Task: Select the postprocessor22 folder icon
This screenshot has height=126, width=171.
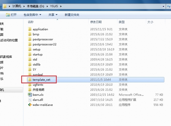Action: click(30, 44)
